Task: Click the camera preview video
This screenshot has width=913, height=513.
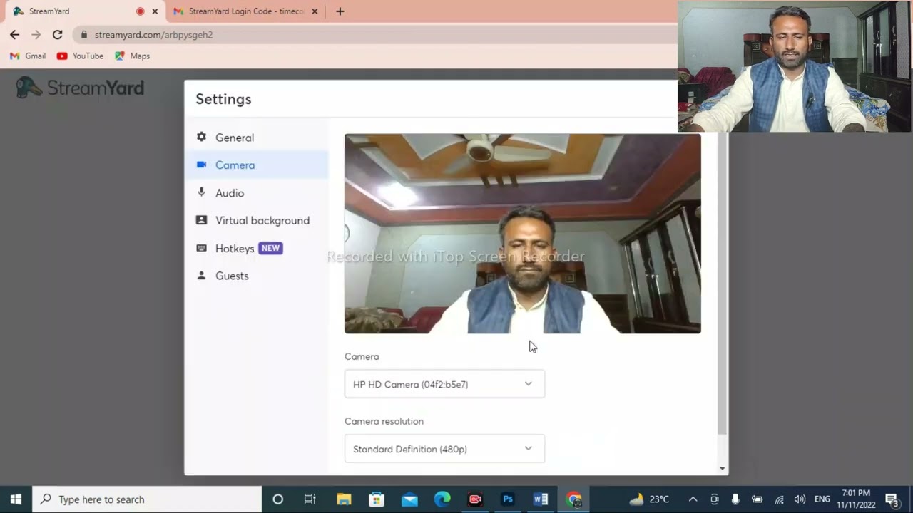Action: [522, 234]
